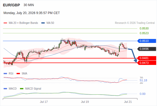Click the red 9MA legend swatch
Screen dimensions: 157x106
click(18, 74)
